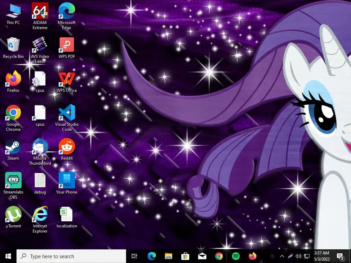Screen dimensions: 351x263
Task: Select the This PC desktop icon
Action: click(13, 14)
